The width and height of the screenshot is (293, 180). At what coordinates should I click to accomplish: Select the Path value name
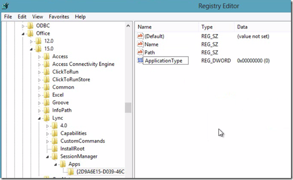150,52
